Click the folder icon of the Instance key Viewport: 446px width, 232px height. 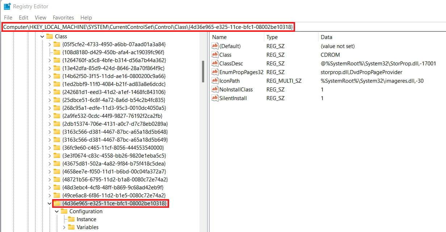(71, 219)
